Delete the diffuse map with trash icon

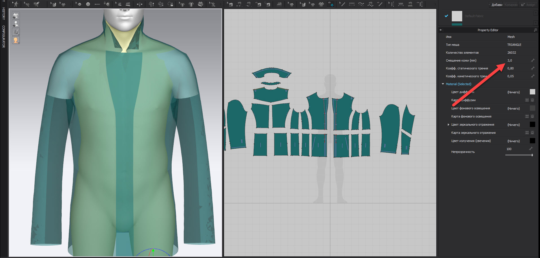pos(532,100)
